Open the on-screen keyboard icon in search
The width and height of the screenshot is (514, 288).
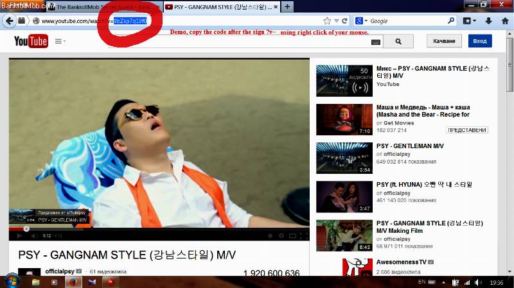click(x=376, y=42)
